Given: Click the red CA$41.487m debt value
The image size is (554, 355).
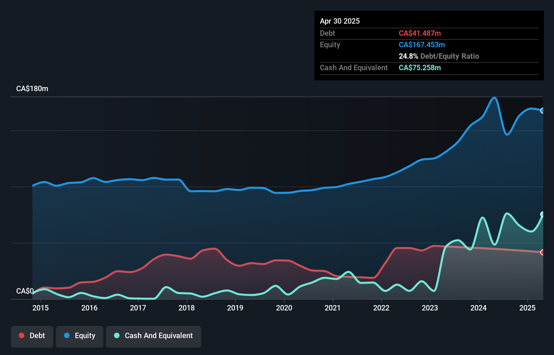Looking at the screenshot, I should click(420, 33).
